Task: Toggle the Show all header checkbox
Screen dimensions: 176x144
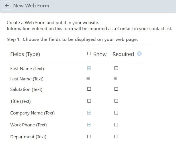Action: coord(89,53)
